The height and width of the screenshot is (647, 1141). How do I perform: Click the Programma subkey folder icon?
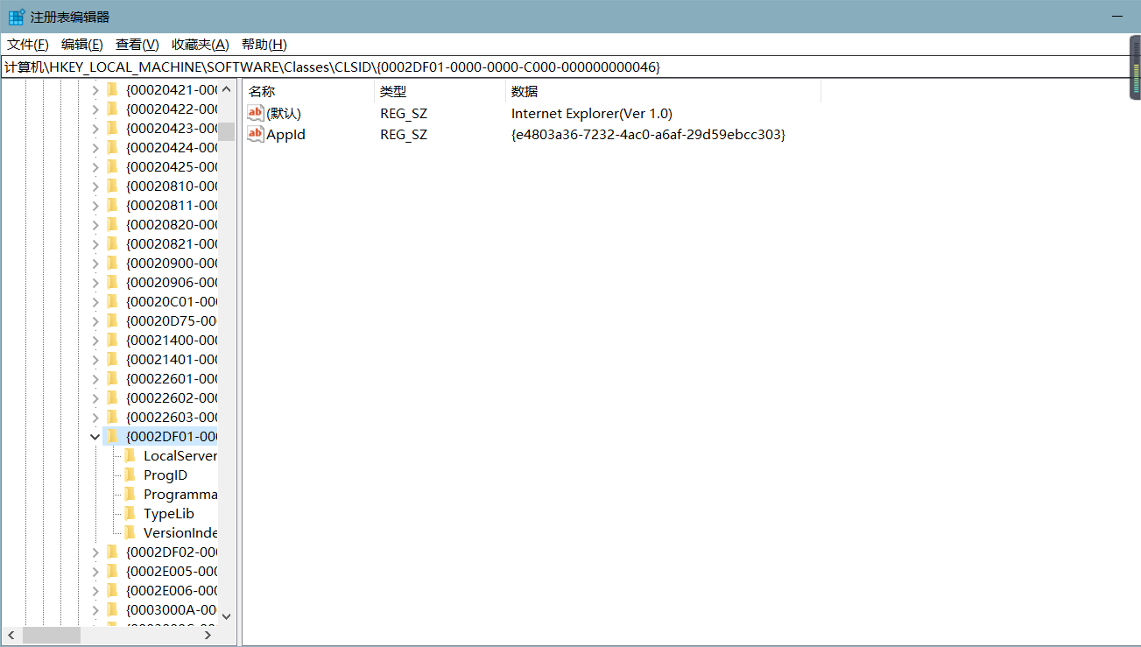pyautogui.click(x=130, y=494)
